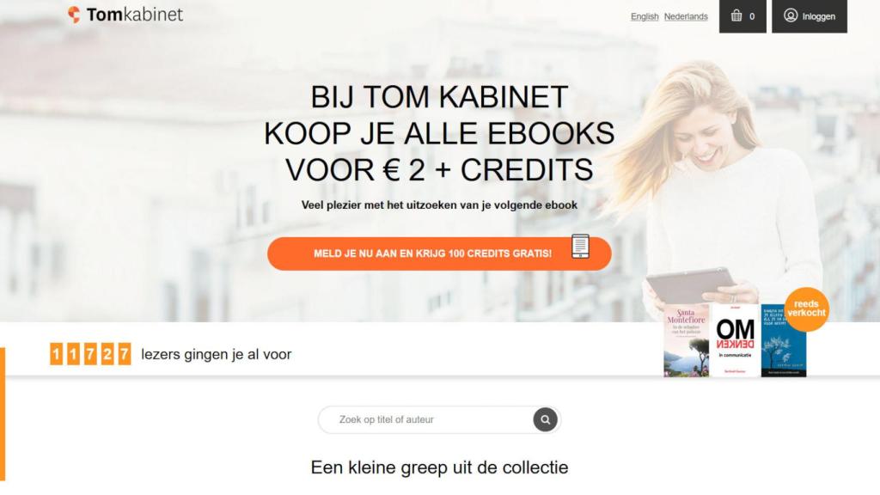880x495 pixels.
Task: Click the first orange counter digit tile
Action: point(56,354)
